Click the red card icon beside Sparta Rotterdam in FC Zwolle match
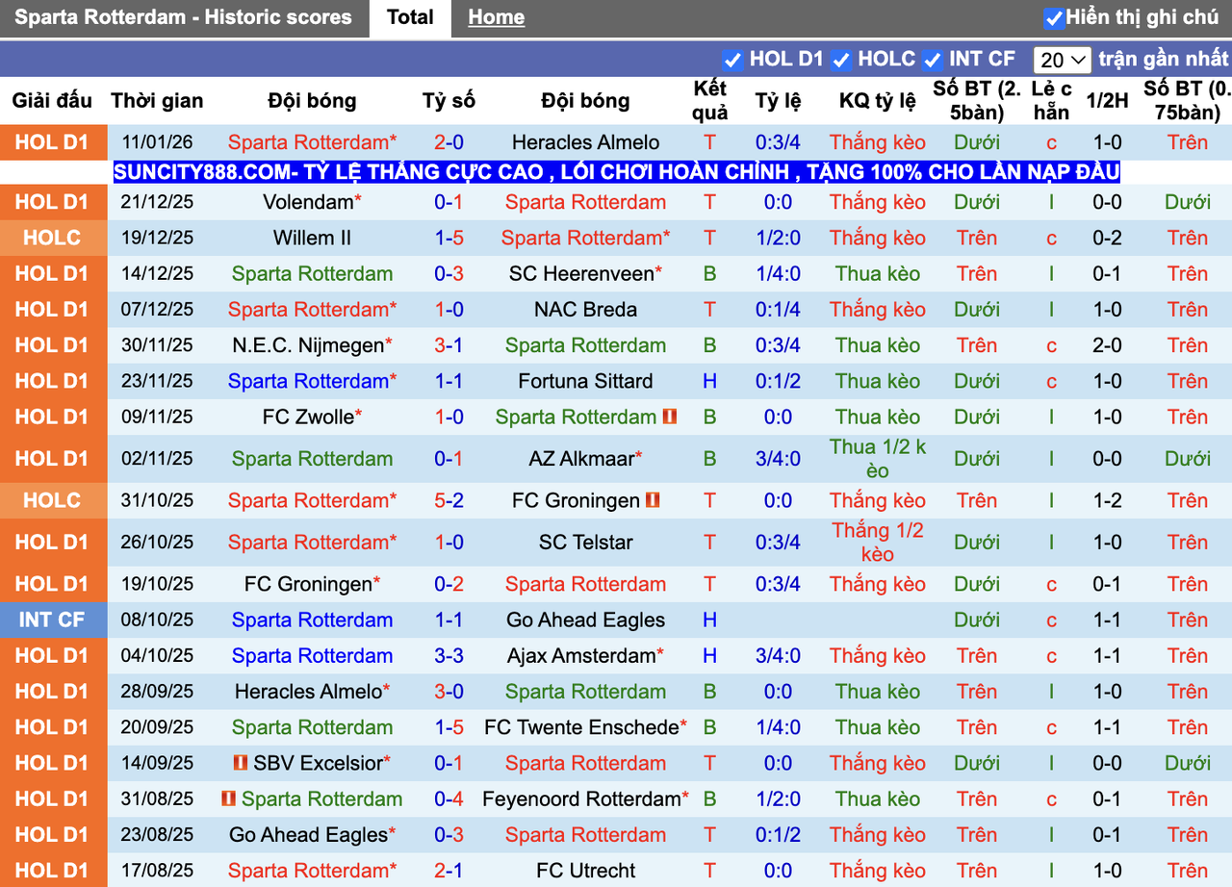The width and height of the screenshot is (1232, 887). click(671, 418)
